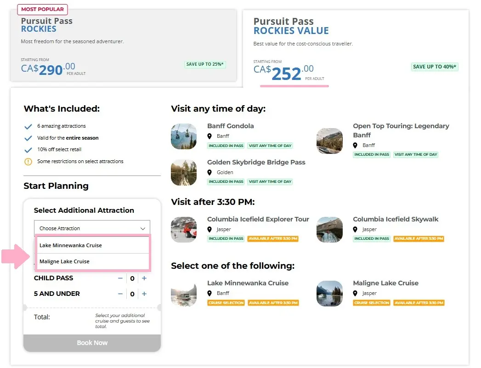Click location pin for Maligne Lake Cruise card

pyautogui.click(x=355, y=293)
